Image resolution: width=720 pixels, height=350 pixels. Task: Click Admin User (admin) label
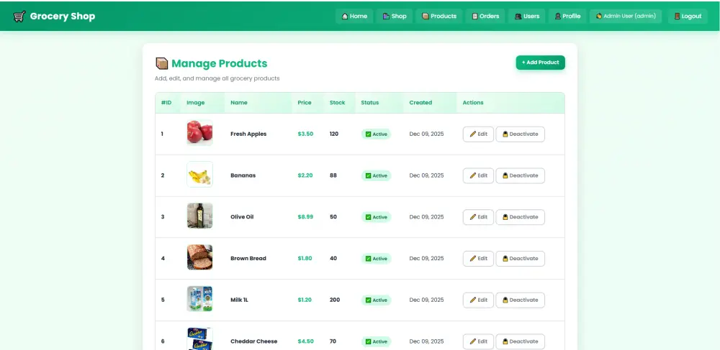(626, 16)
